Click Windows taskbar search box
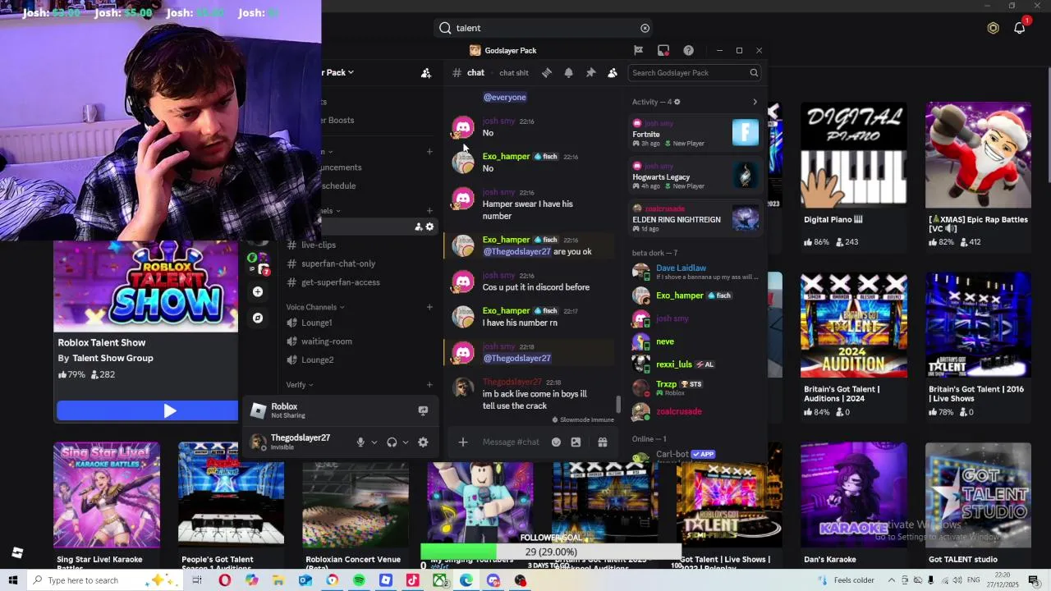The height and width of the screenshot is (591, 1051). 105,580
